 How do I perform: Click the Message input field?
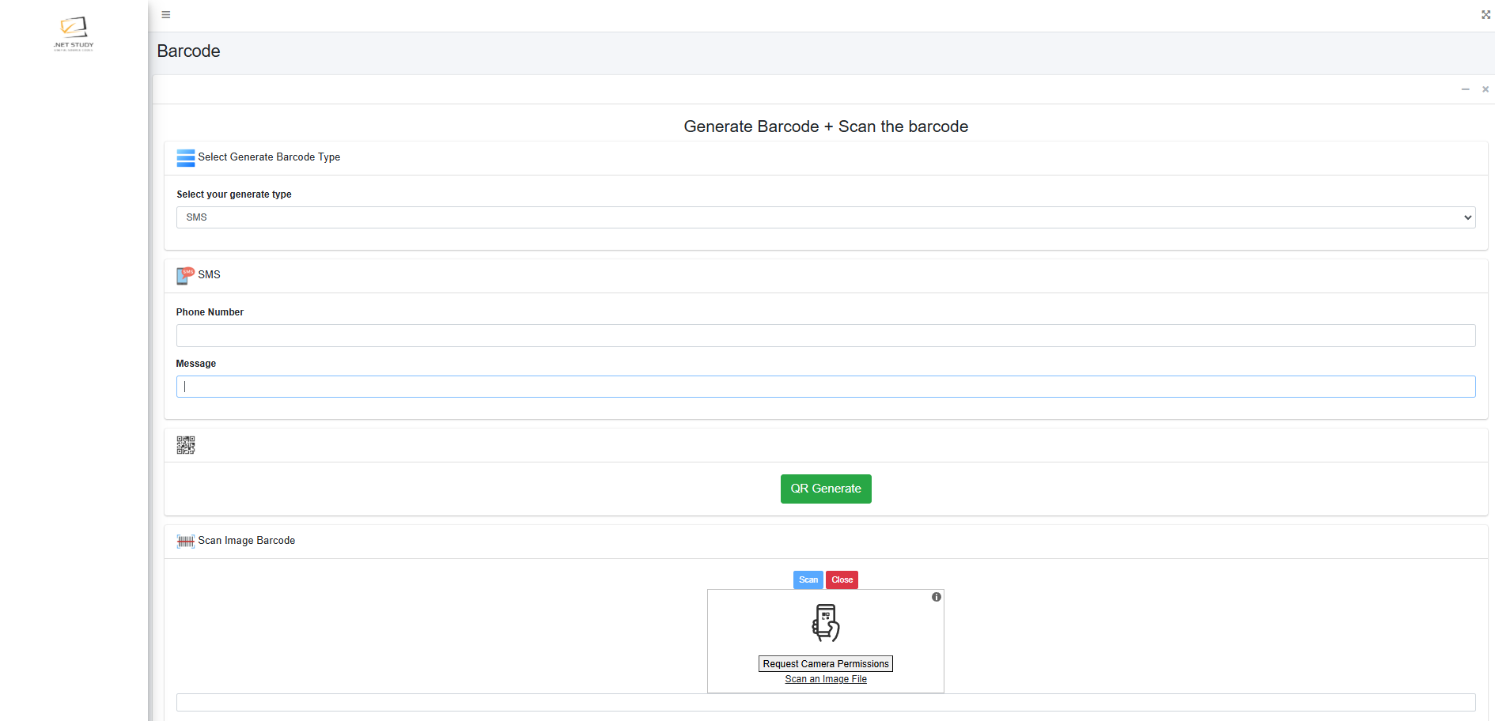point(825,387)
